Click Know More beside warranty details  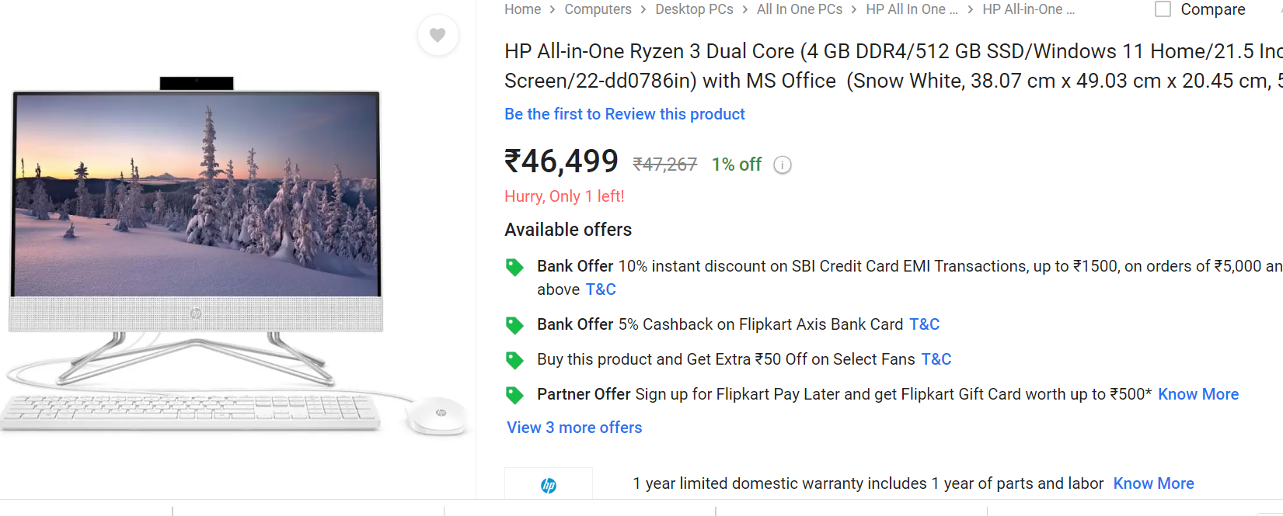(1153, 483)
